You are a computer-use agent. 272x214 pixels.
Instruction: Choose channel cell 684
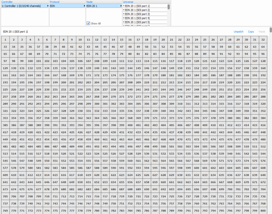click(x=97, y=189)
